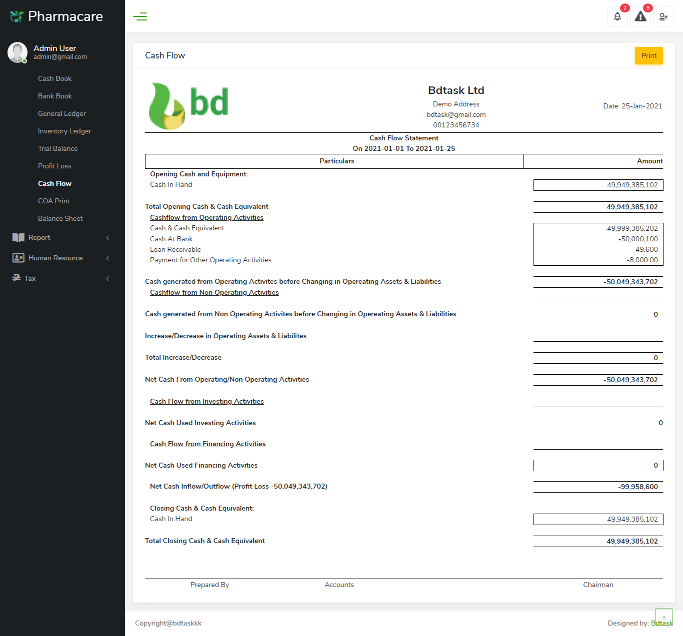Click the hamburger menu toggle icon
683x636 pixels.
140,16
